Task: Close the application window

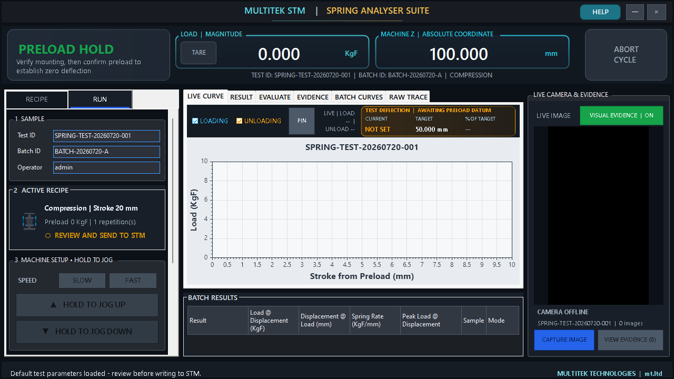Action: [656, 12]
